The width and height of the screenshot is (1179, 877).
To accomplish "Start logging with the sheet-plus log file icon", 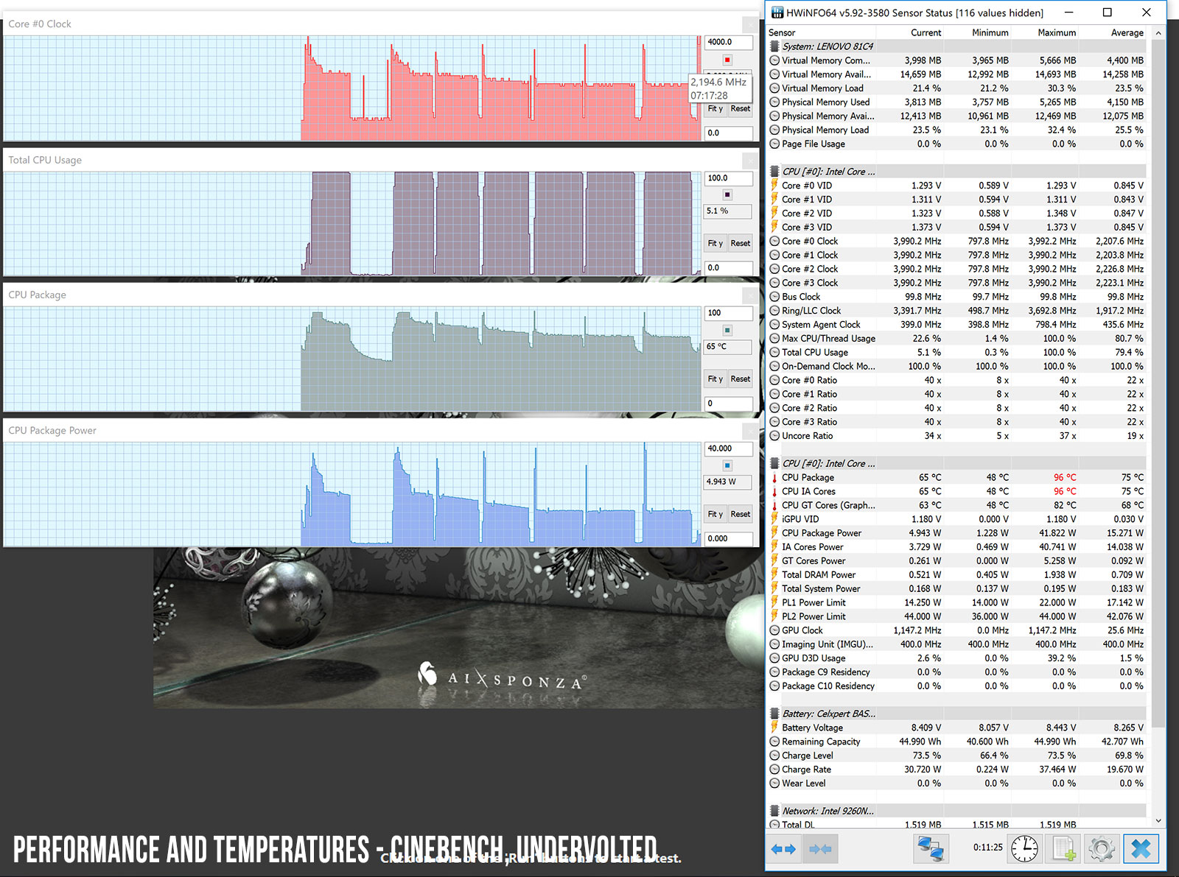I will coord(1063,849).
